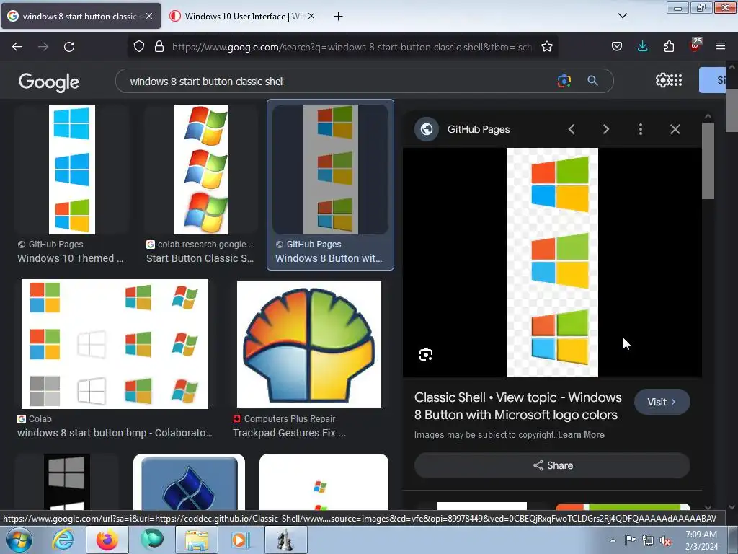Open the Firefox application menu
738x554 pixels.
(721, 47)
